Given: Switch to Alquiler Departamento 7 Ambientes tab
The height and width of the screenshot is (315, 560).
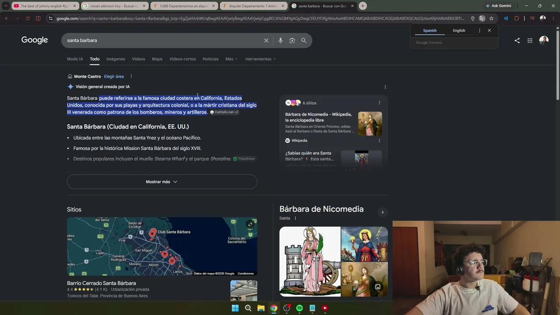Looking at the screenshot, I should 253,6.
